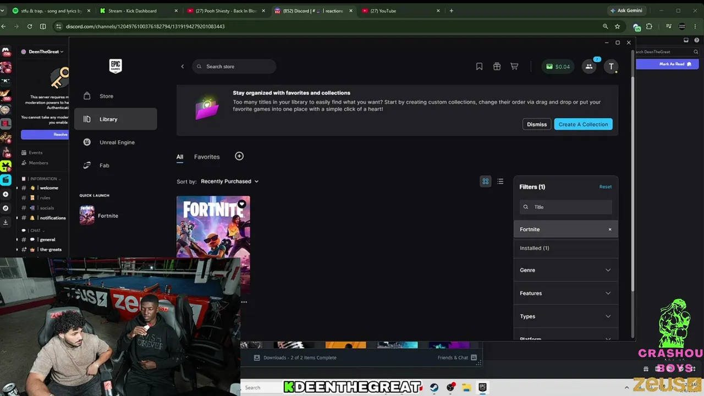
Task: Add a new collection with plus icon
Action: pyautogui.click(x=239, y=156)
